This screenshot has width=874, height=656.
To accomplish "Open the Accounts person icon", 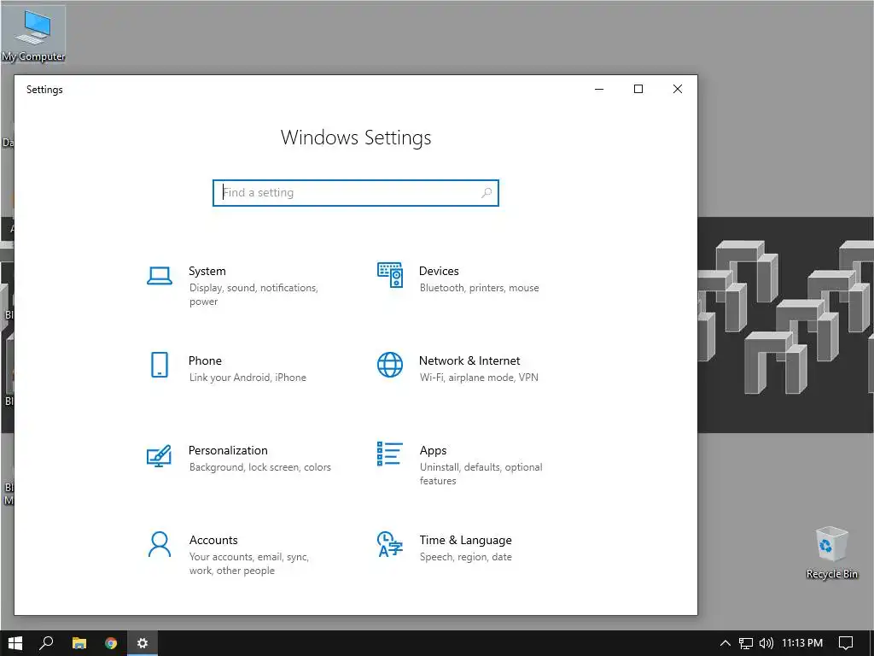I will [160, 544].
